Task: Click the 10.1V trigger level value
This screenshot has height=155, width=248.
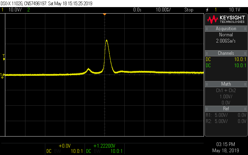Action: (235, 10)
